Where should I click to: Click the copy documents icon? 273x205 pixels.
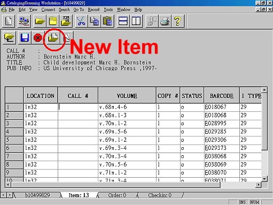[95, 21]
